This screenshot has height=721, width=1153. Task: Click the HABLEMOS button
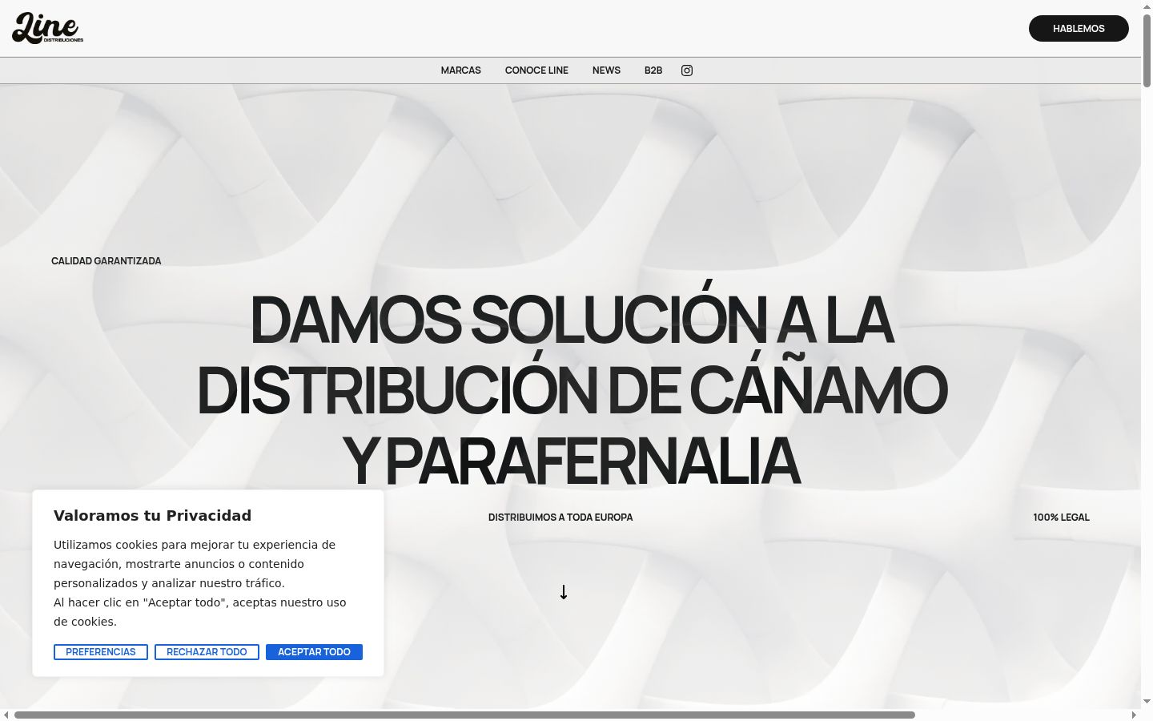click(1079, 28)
